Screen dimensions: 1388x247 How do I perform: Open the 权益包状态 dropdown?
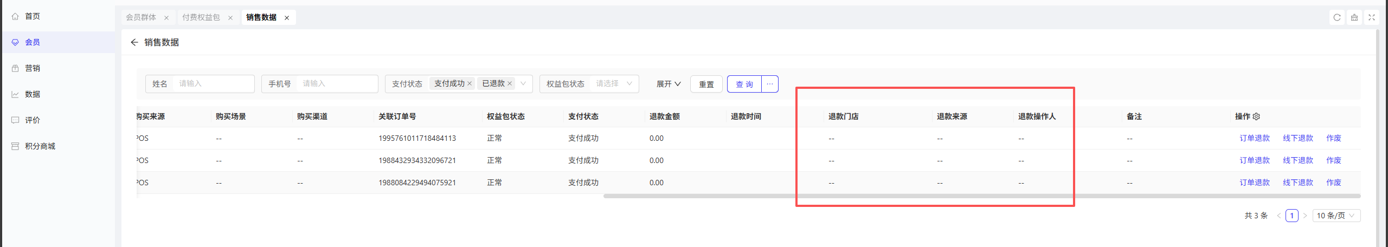coord(613,83)
